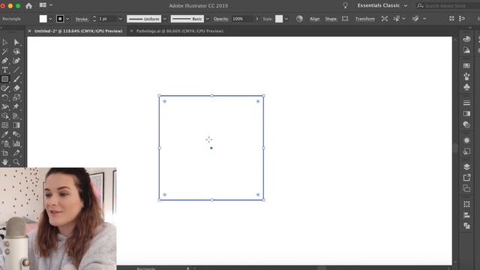Click the black Stroke color swatch
Screen dimensions: 480x270
[60, 19]
